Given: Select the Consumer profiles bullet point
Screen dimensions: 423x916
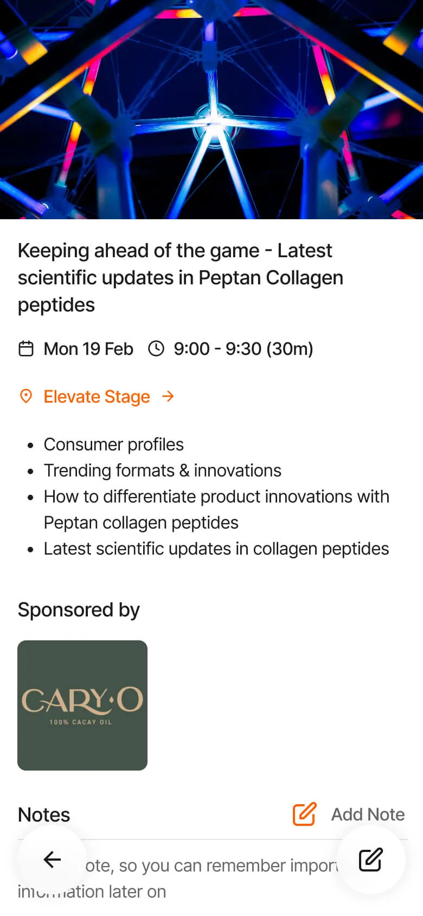Looking at the screenshot, I should pyautogui.click(x=114, y=444).
